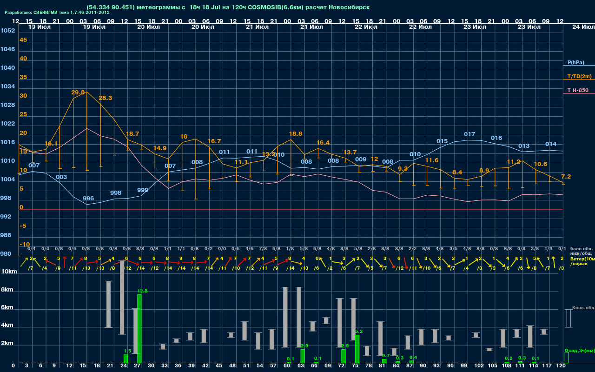Click the 11.6 temperature value
This screenshot has height=372, width=595.
click(432, 160)
